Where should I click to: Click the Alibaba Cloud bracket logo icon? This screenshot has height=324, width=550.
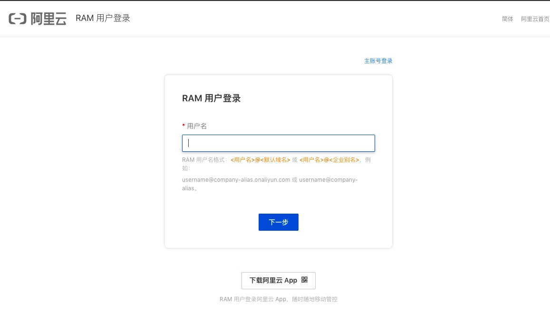[x=18, y=19]
